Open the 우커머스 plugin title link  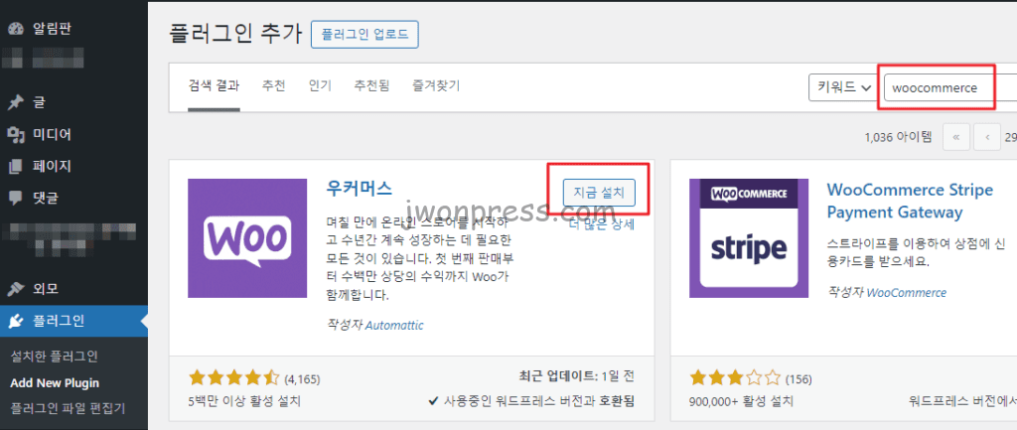(359, 189)
